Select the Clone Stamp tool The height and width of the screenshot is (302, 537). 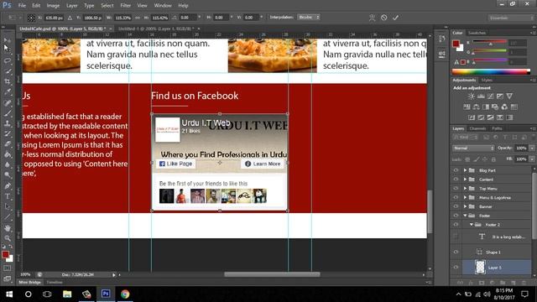8,123
